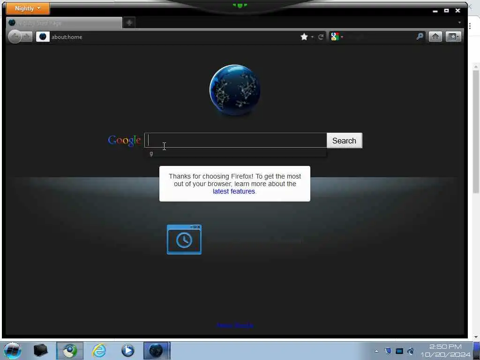The image size is (480, 360).
Task: Go forward with the forward arrow button
Action: 27,37
